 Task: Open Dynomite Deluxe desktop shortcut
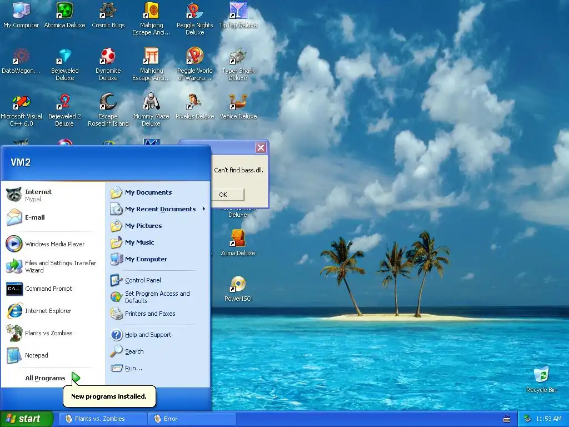[x=108, y=64]
